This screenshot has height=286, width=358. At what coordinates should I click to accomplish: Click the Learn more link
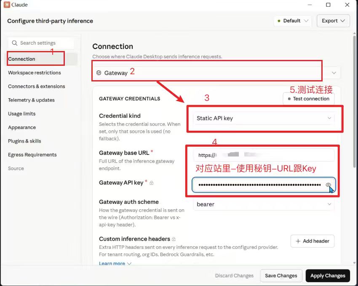[112, 263]
